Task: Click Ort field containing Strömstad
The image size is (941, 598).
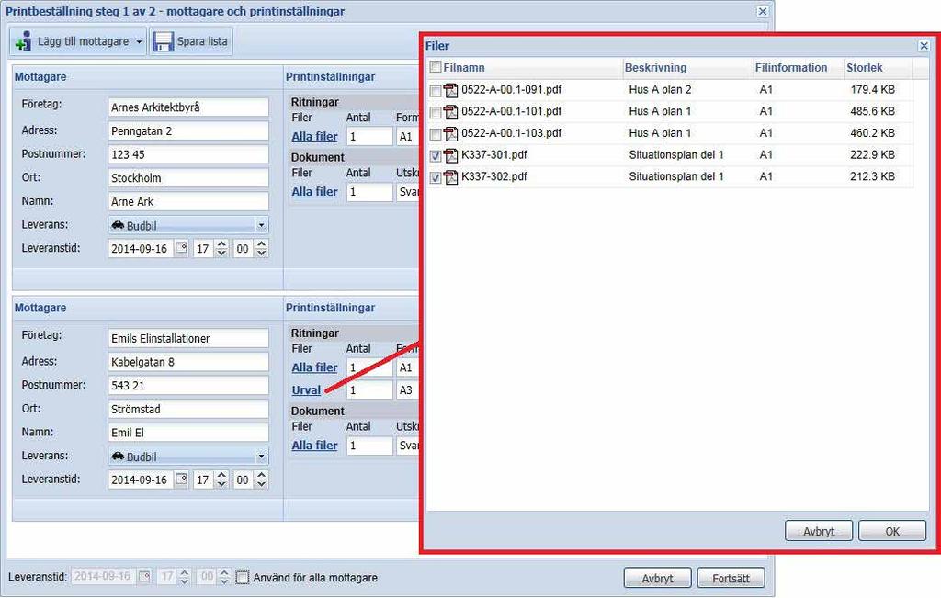Action: [x=188, y=409]
